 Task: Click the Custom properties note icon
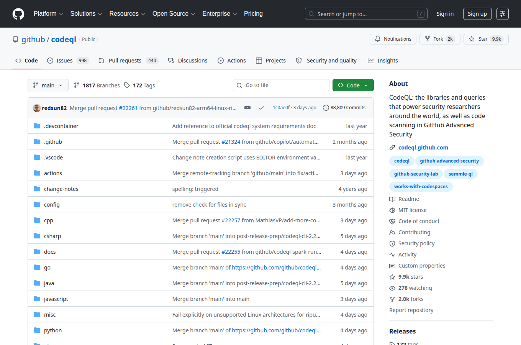click(x=392, y=266)
